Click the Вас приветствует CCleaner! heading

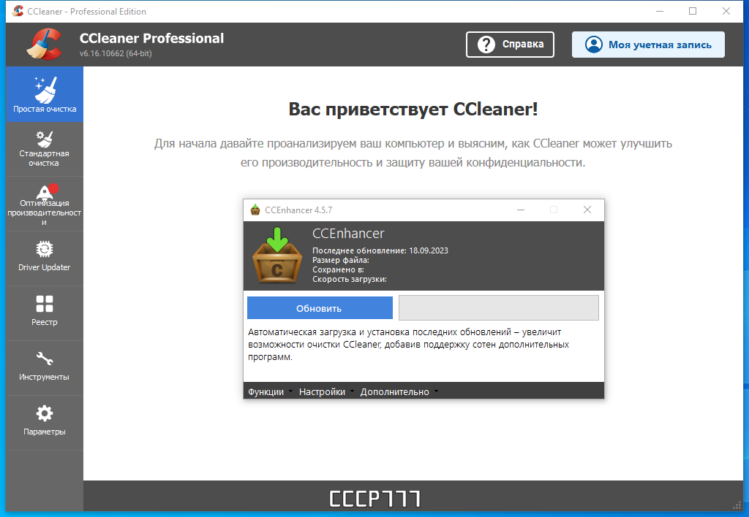tap(413, 110)
